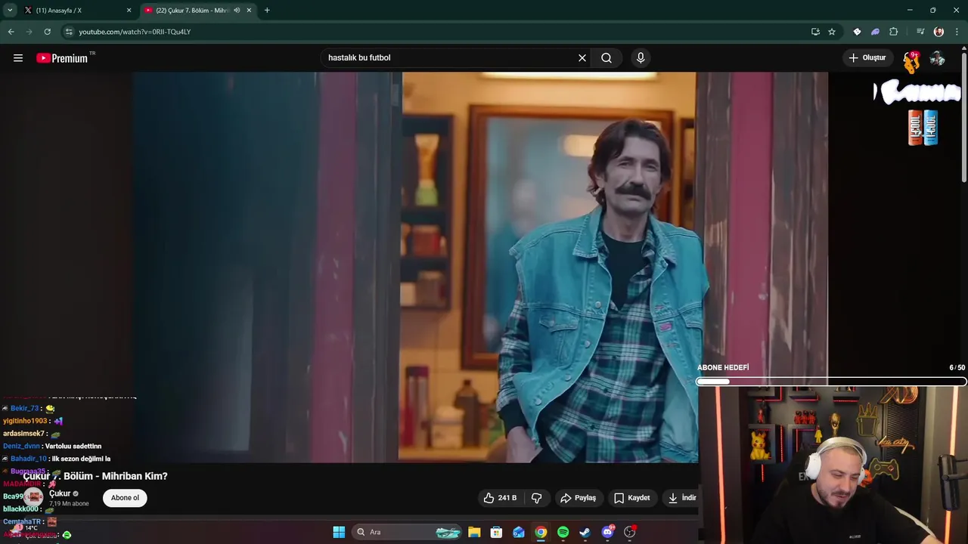The height and width of the screenshot is (544, 968).
Task: Save the video with Kaydet
Action: tap(632, 498)
